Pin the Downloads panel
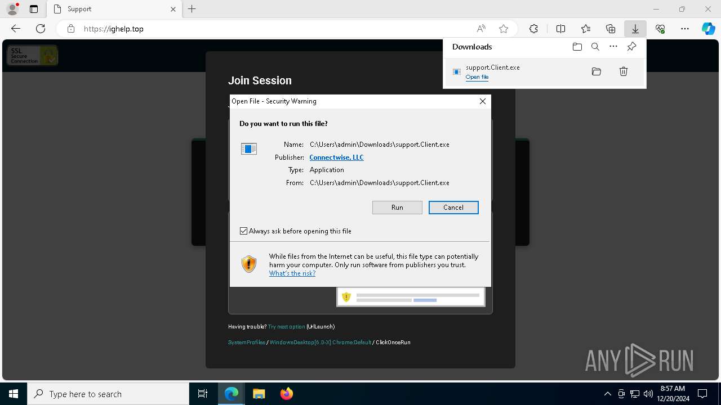721x405 pixels. click(631, 47)
